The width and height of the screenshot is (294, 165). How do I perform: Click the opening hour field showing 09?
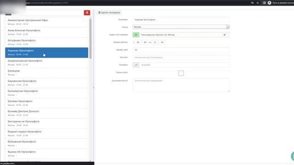138,42
